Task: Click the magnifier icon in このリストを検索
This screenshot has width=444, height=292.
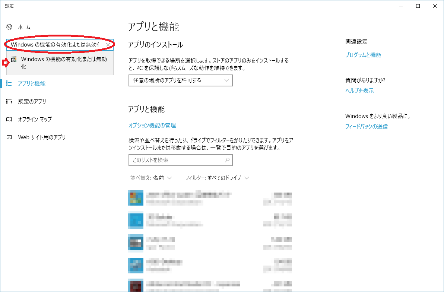Action: 227,160
